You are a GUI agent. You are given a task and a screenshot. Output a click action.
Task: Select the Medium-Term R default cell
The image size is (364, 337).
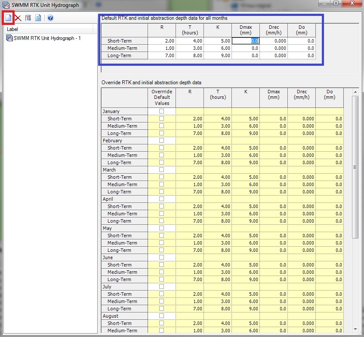click(x=162, y=48)
